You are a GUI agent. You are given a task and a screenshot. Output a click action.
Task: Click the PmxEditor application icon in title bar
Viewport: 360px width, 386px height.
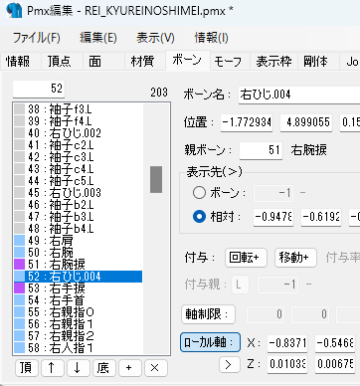click(14, 10)
